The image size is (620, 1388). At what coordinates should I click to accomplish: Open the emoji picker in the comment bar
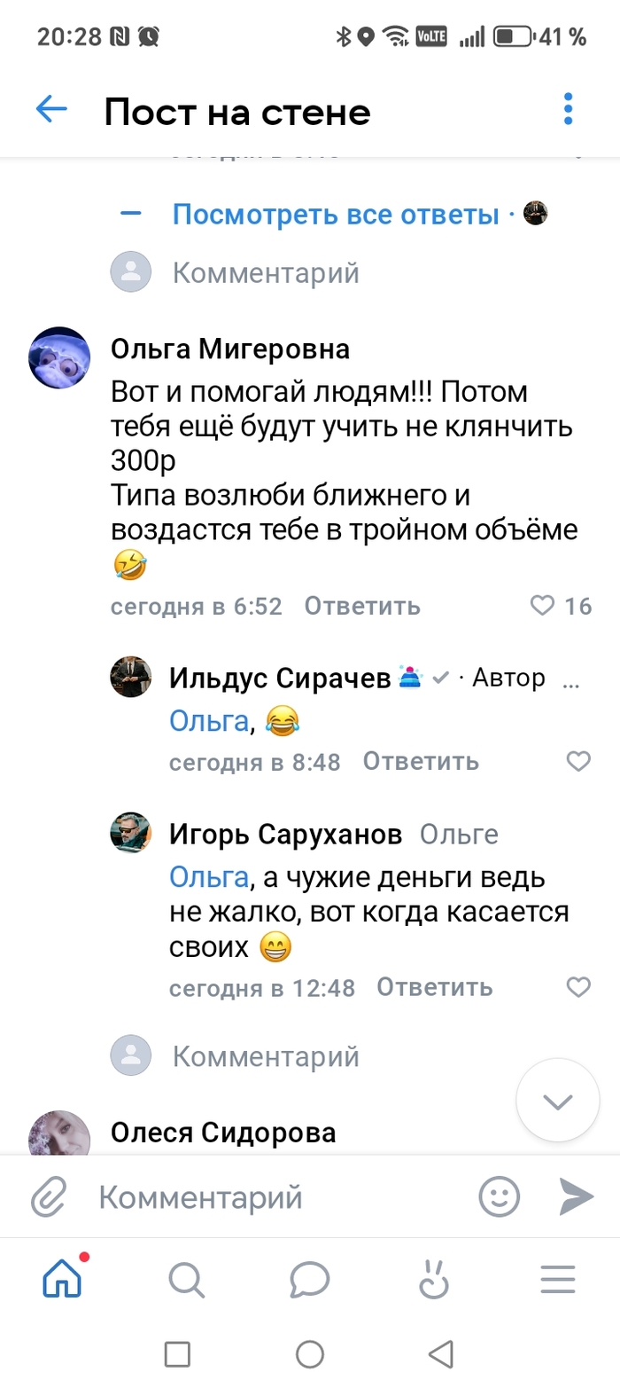point(499,1197)
